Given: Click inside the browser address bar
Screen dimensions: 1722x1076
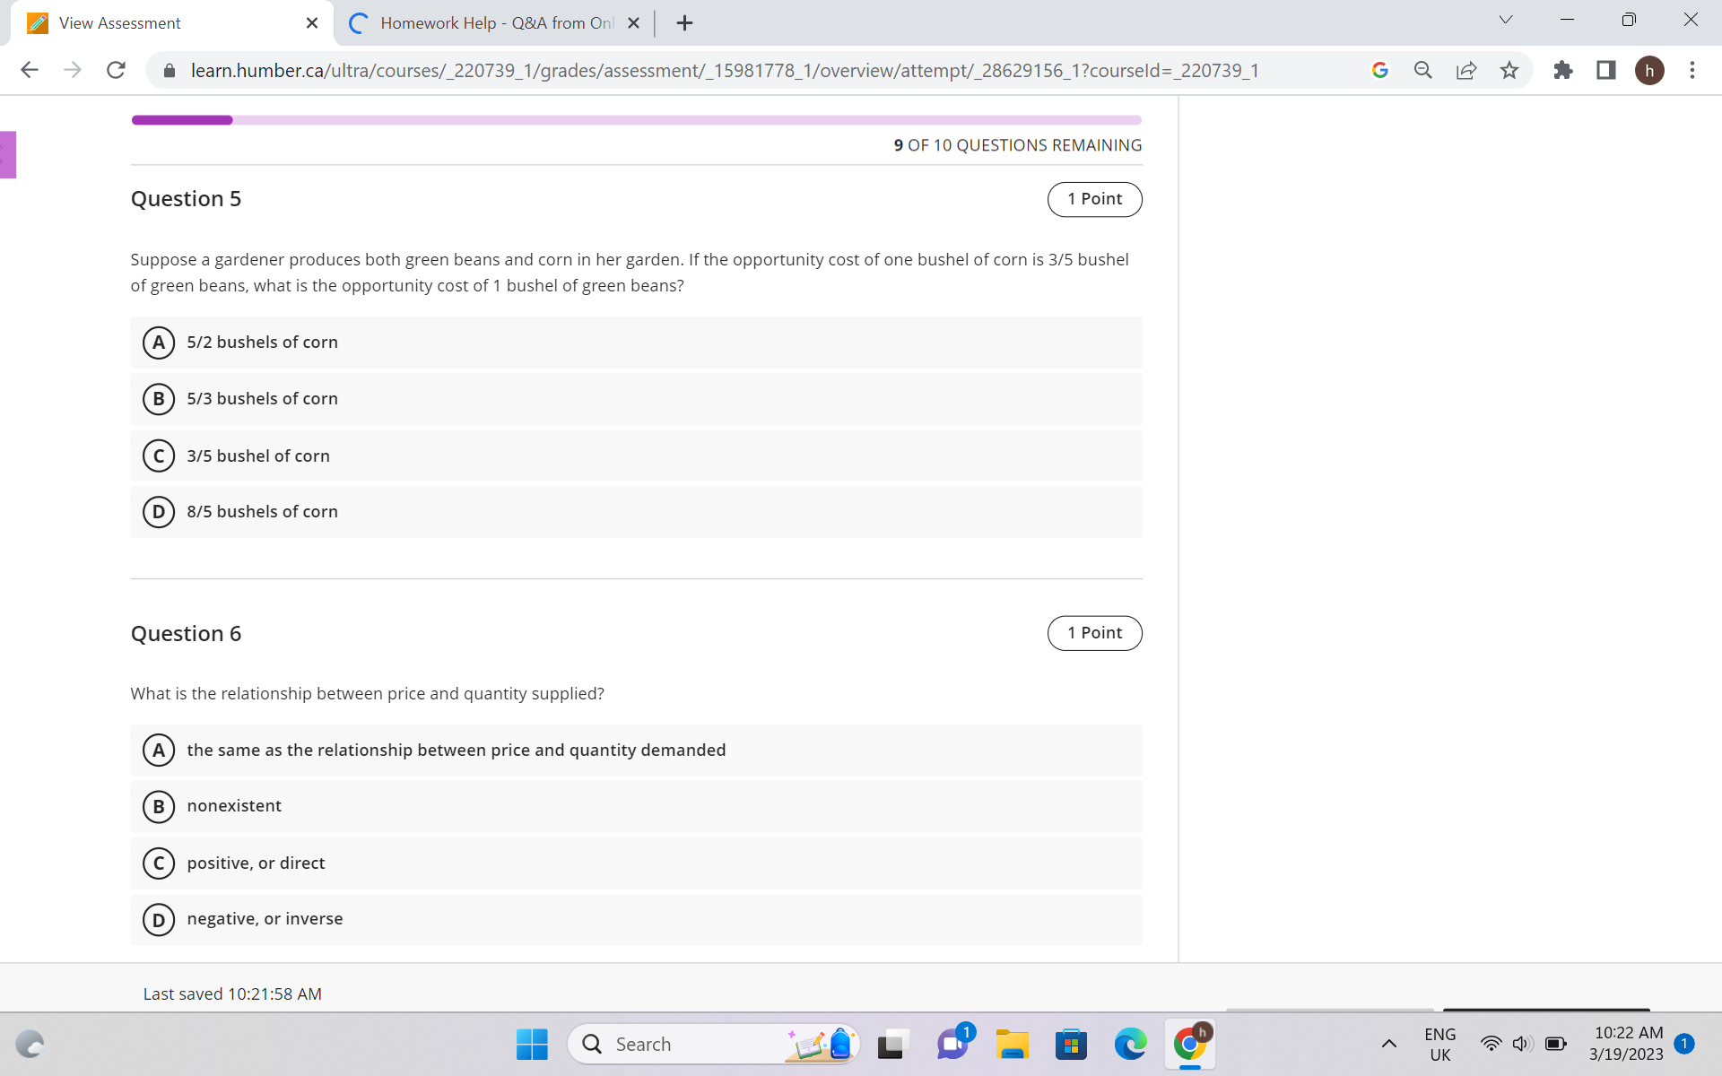Looking at the screenshot, I should [717, 70].
